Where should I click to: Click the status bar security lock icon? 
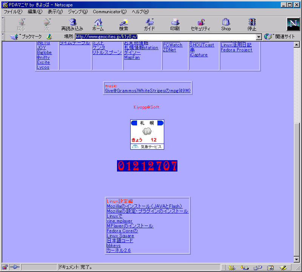point(5,267)
